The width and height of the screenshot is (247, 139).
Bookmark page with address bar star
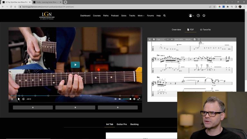[214, 7]
